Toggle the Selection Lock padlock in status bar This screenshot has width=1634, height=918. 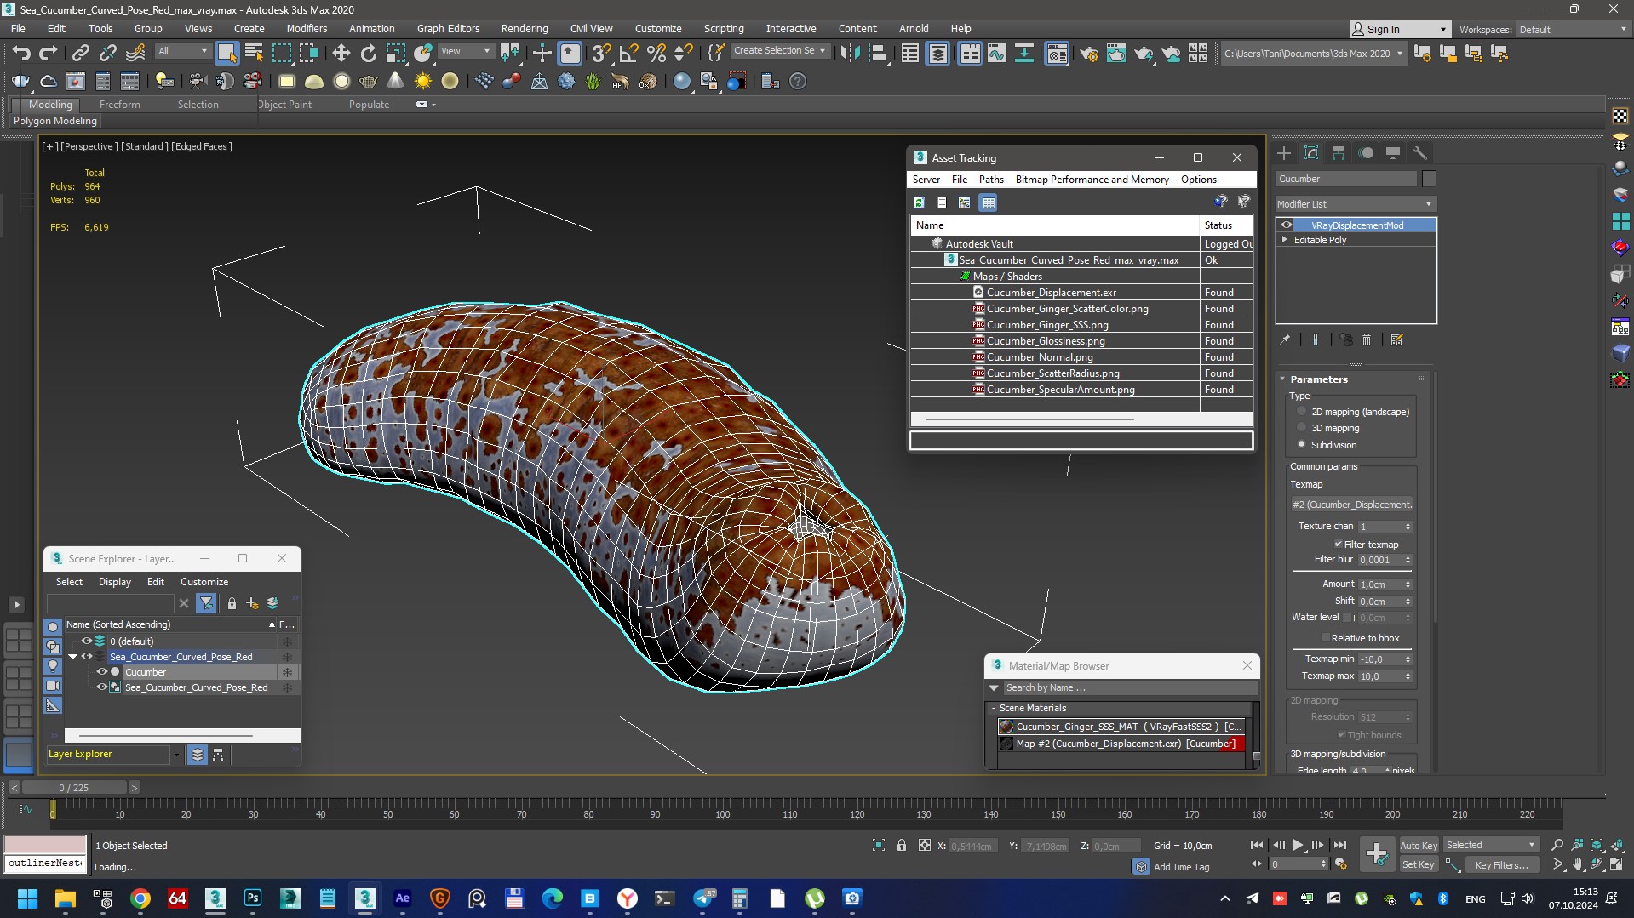901,845
